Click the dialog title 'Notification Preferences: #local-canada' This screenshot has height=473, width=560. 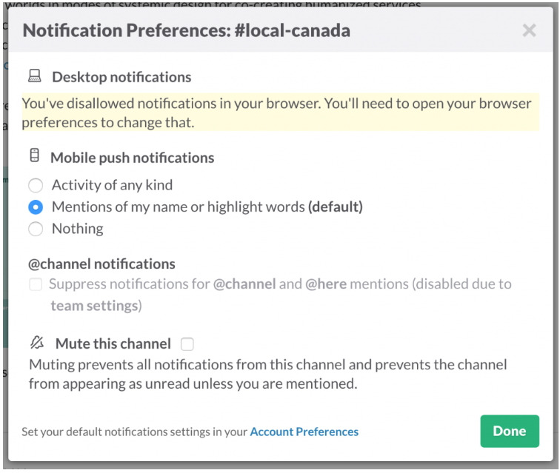pos(186,30)
